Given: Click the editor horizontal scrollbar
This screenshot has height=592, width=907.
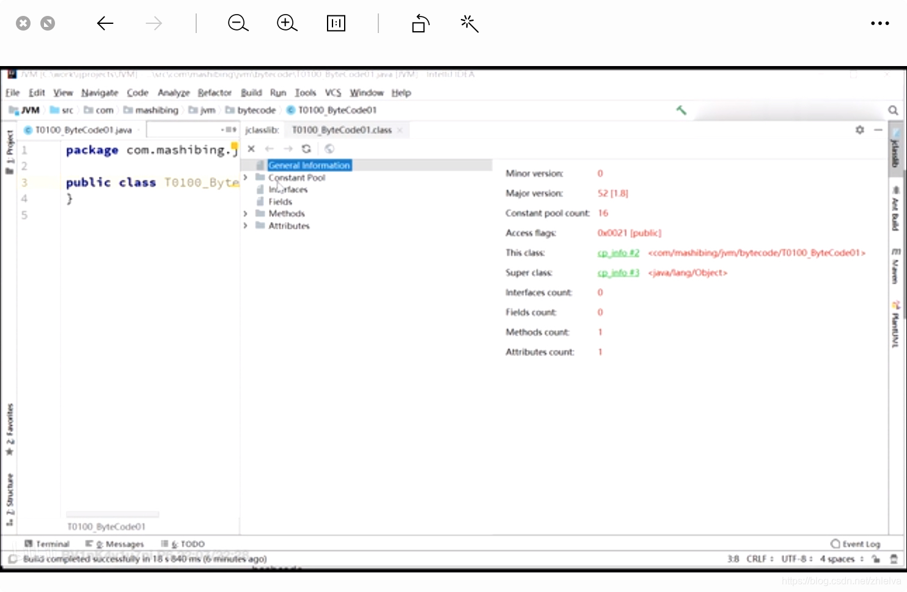Looking at the screenshot, I should 112,514.
